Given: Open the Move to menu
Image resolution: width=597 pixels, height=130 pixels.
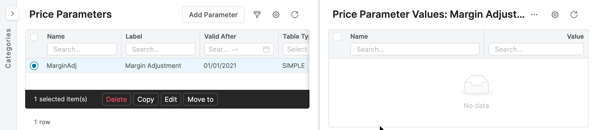Looking at the screenshot, I should tap(200, 99).
